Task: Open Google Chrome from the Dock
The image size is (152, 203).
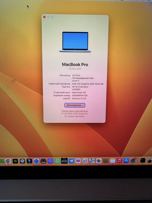Action: coord(8,161)
